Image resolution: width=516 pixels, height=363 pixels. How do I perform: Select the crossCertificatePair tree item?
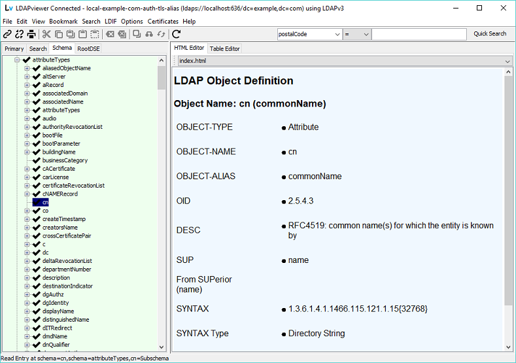[67, 235]
